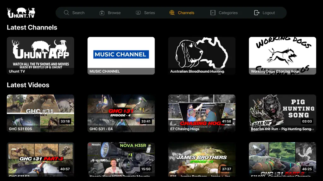The image size is (323, 181).
Task: Click the "Uhunt TV" channel caption
Action: pyautogui.click(x=17, y=71)
